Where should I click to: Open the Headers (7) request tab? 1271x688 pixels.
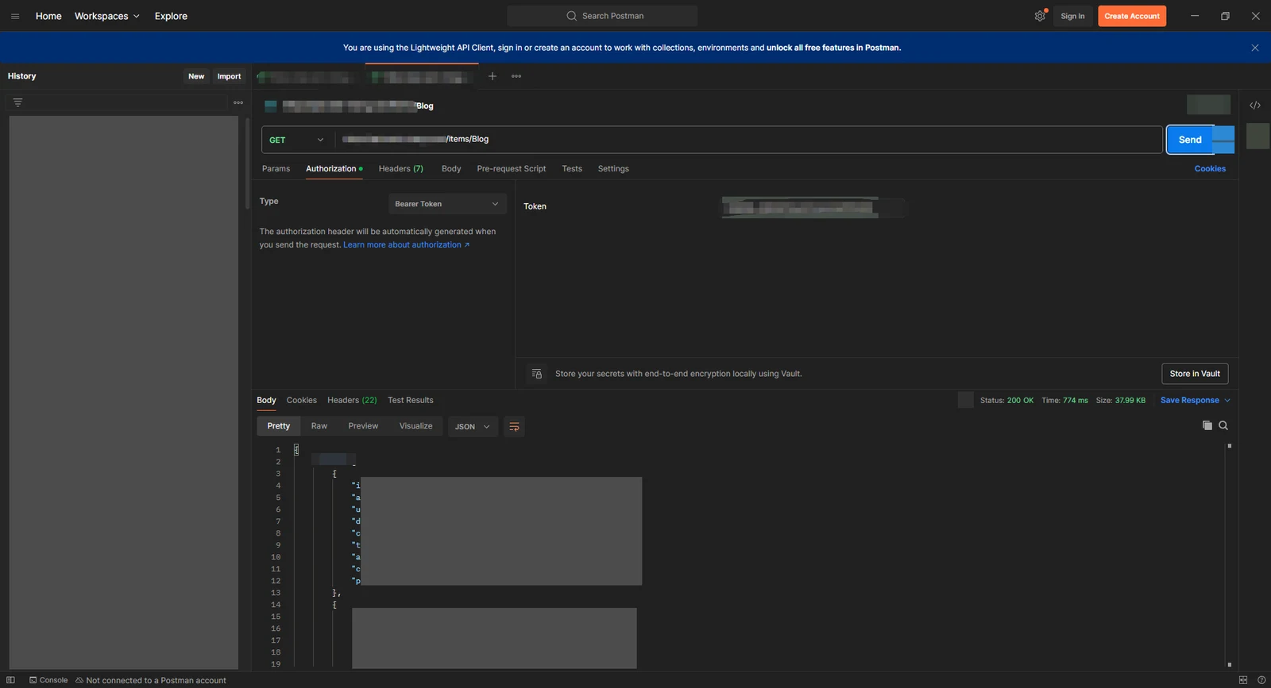(400, 169)
